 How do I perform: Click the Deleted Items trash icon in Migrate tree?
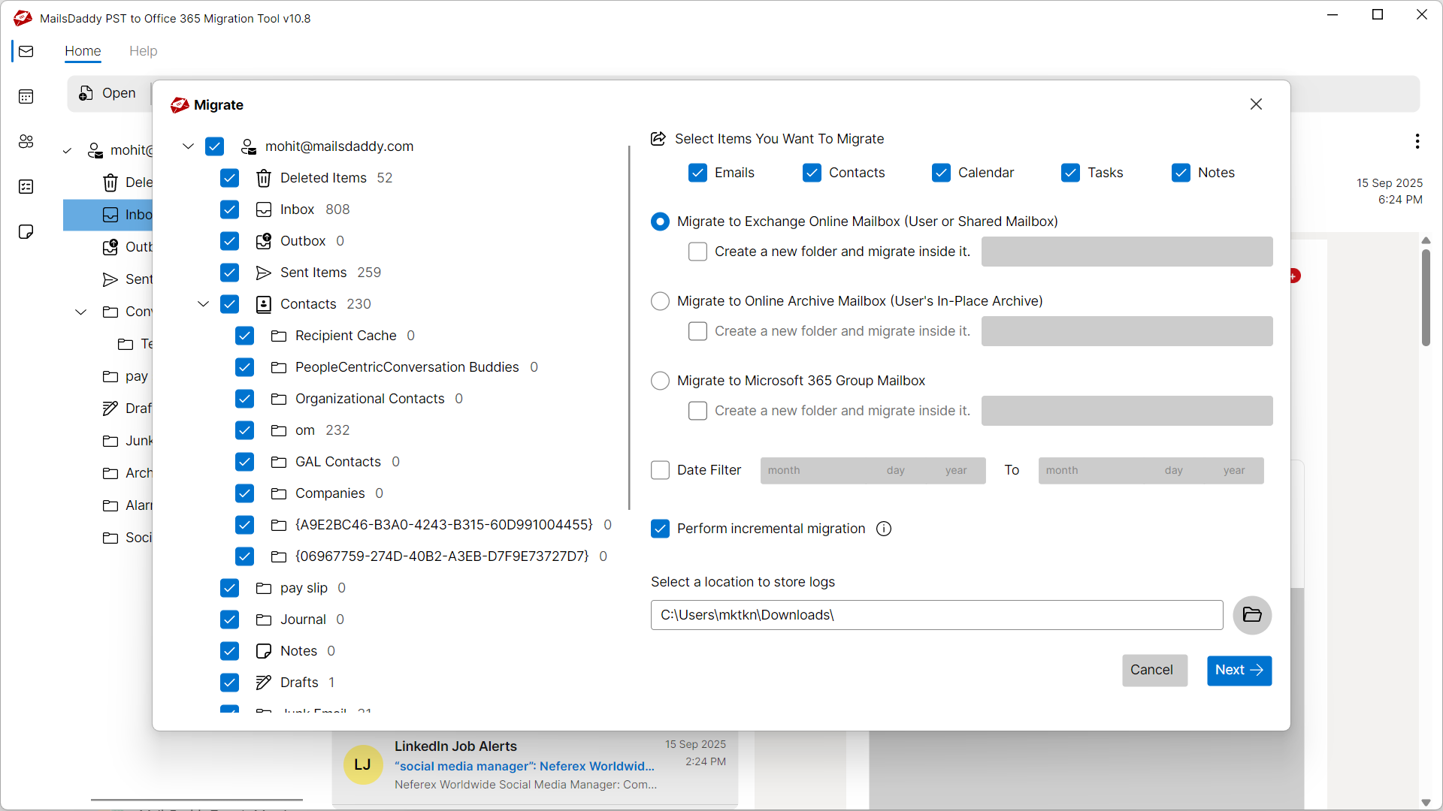click(263, 178)
